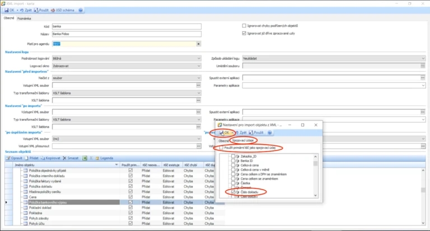Click Opravit in object list toolbar

coord(14,158)
